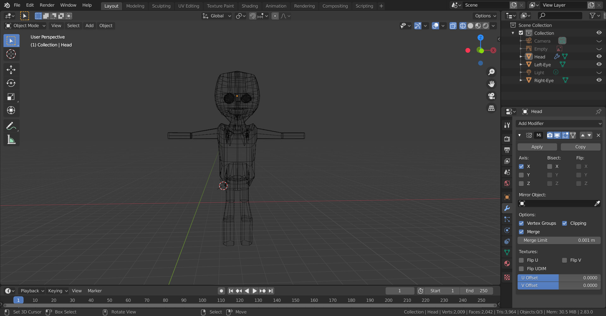Viewport: 606px width, 316px height.
Task: Adjust the Merge Limit slider
Action: 559,240
